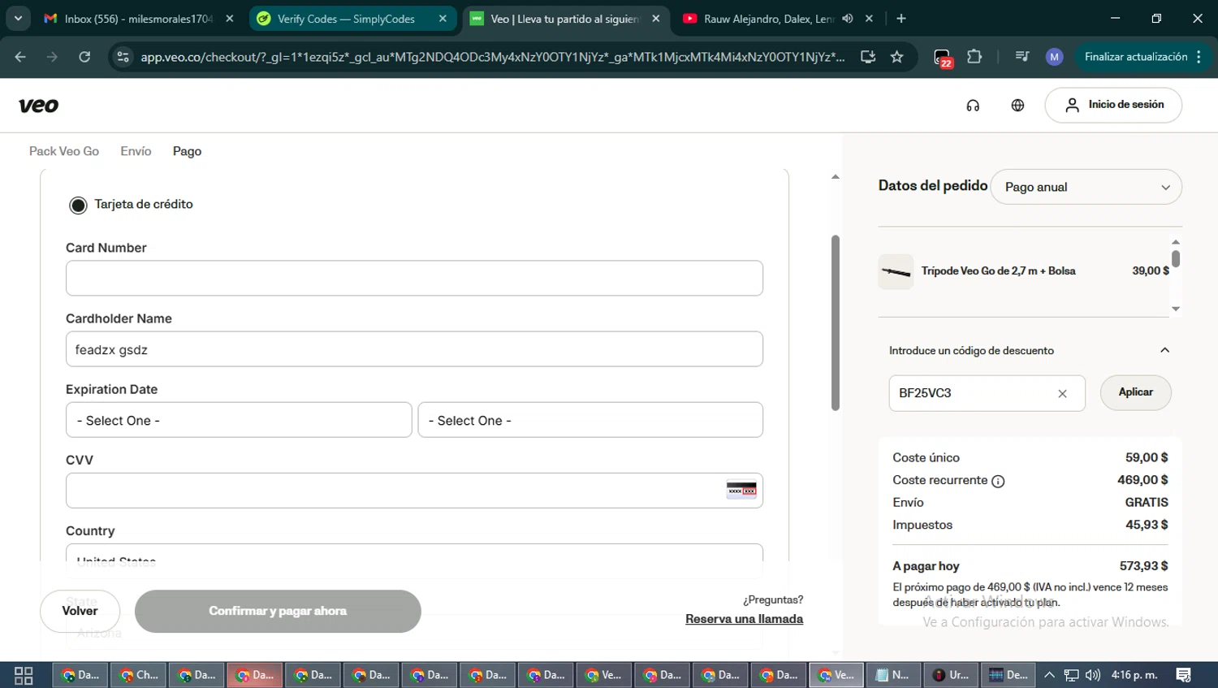Open the network icon in the system tray
The width and height of the screenshot is (1218, 688).
coord(1072,675)
